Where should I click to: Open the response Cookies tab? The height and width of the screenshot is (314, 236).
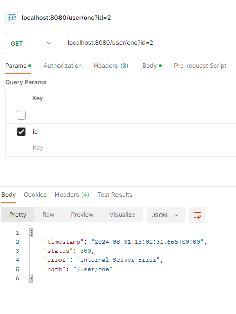tap(35, 195)
